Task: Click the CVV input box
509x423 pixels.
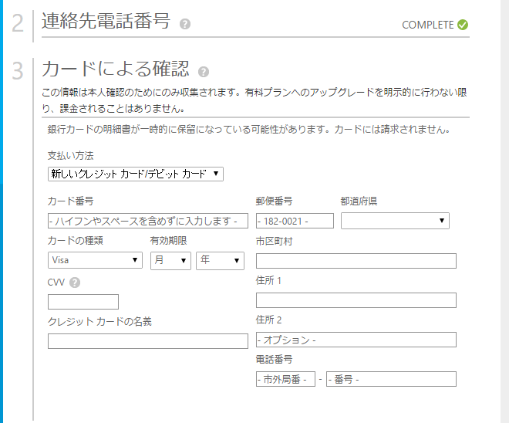Action: coord(83,302)
